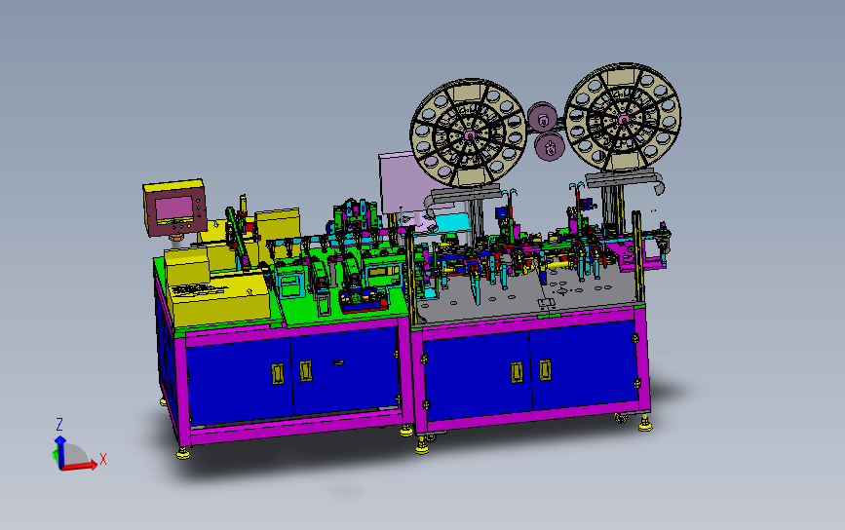This screenshot has height=530, width=845.
Task: Select the green base plate on the left table
Action: point(345,310)
